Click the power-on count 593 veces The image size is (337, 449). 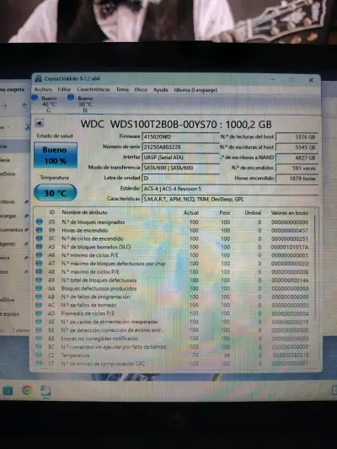coord(297,168)
